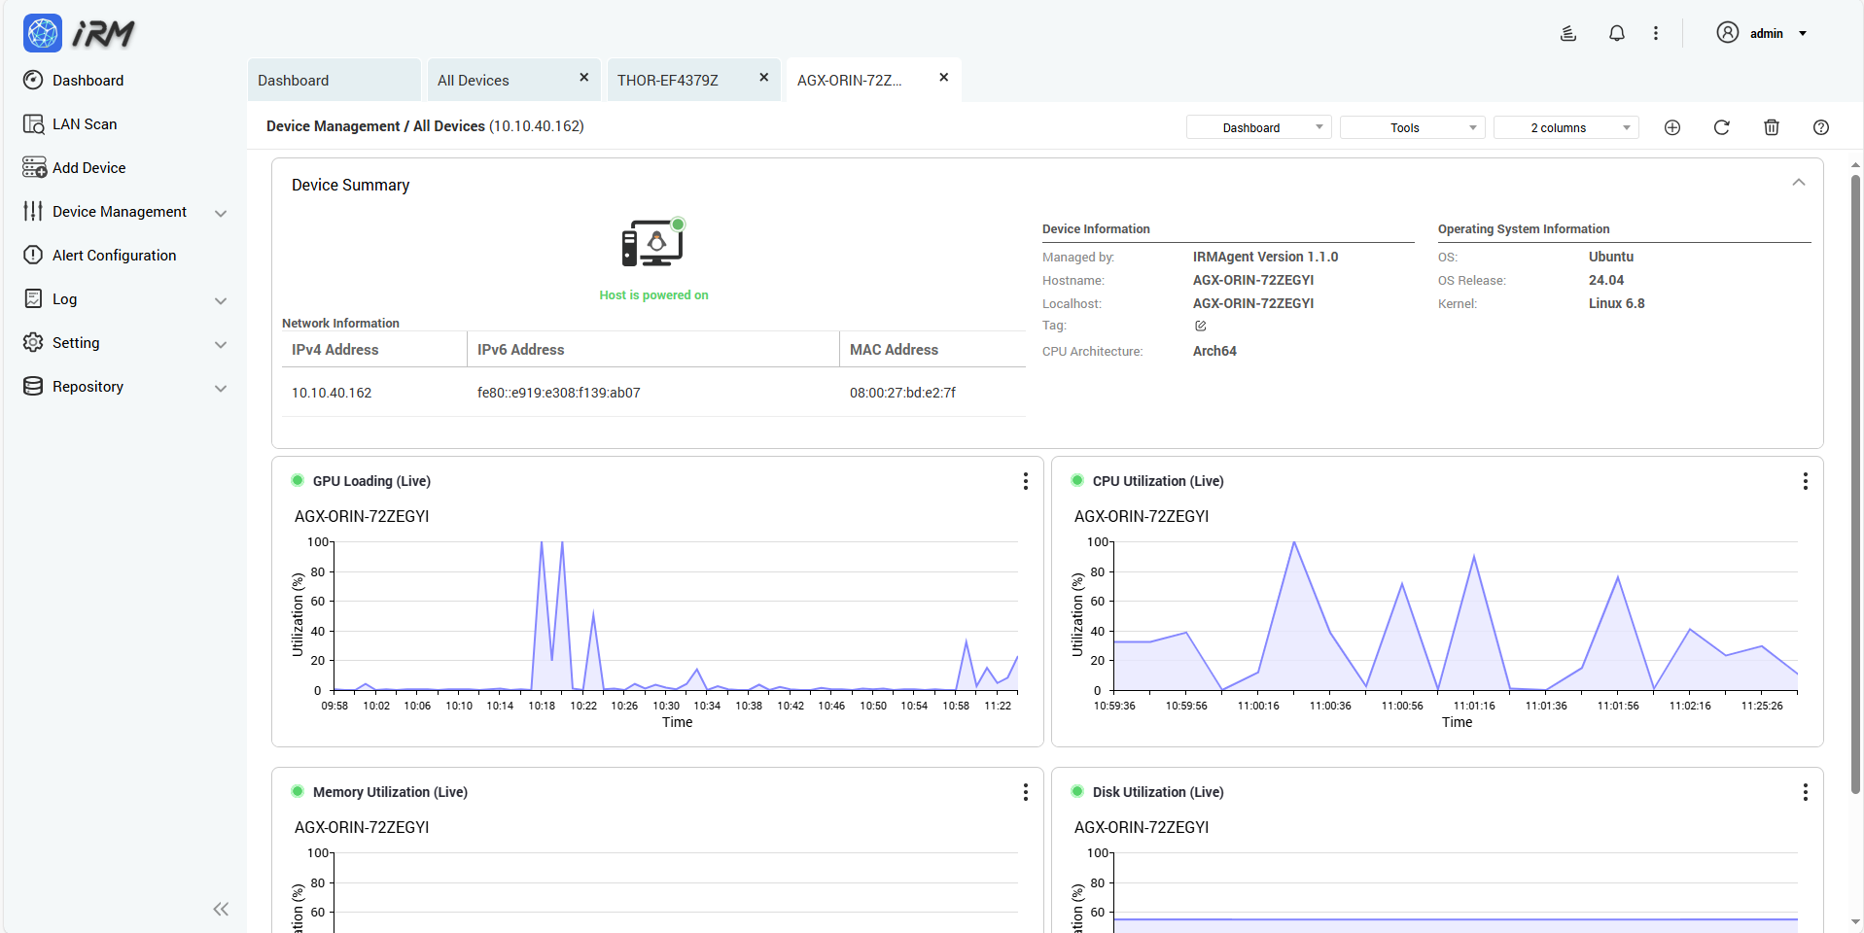Click the All Devices breadcrumb
This screenshot has width=1864, height=933.
[448, 126]
